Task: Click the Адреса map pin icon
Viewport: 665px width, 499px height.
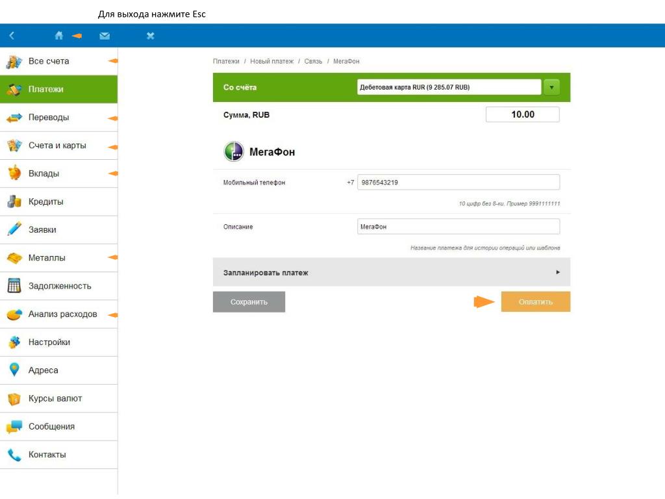Action: 14,370
